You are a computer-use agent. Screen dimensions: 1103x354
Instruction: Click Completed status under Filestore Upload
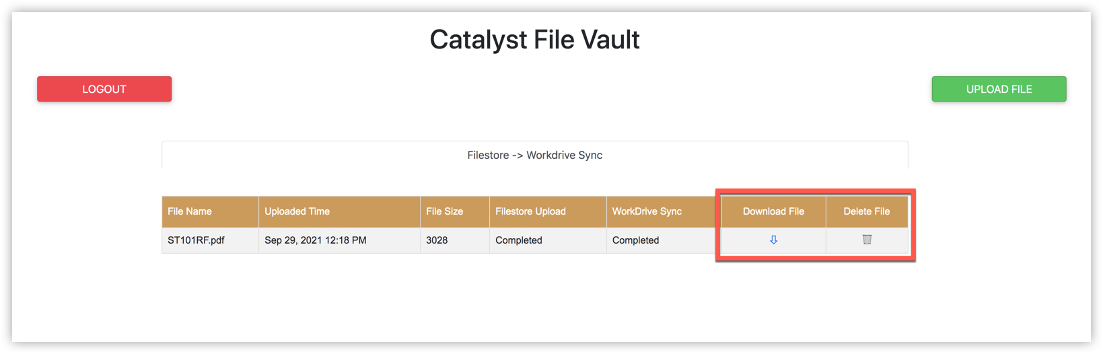point(518,240)
